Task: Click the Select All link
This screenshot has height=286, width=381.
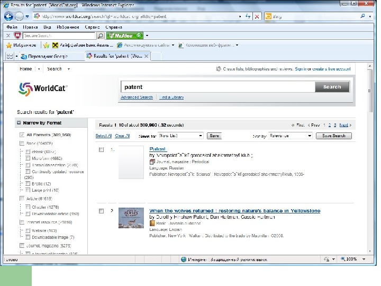Action: 104,136
